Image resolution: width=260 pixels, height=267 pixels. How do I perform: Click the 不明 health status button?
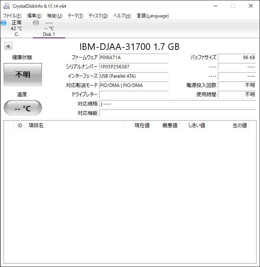click(23, 75)
